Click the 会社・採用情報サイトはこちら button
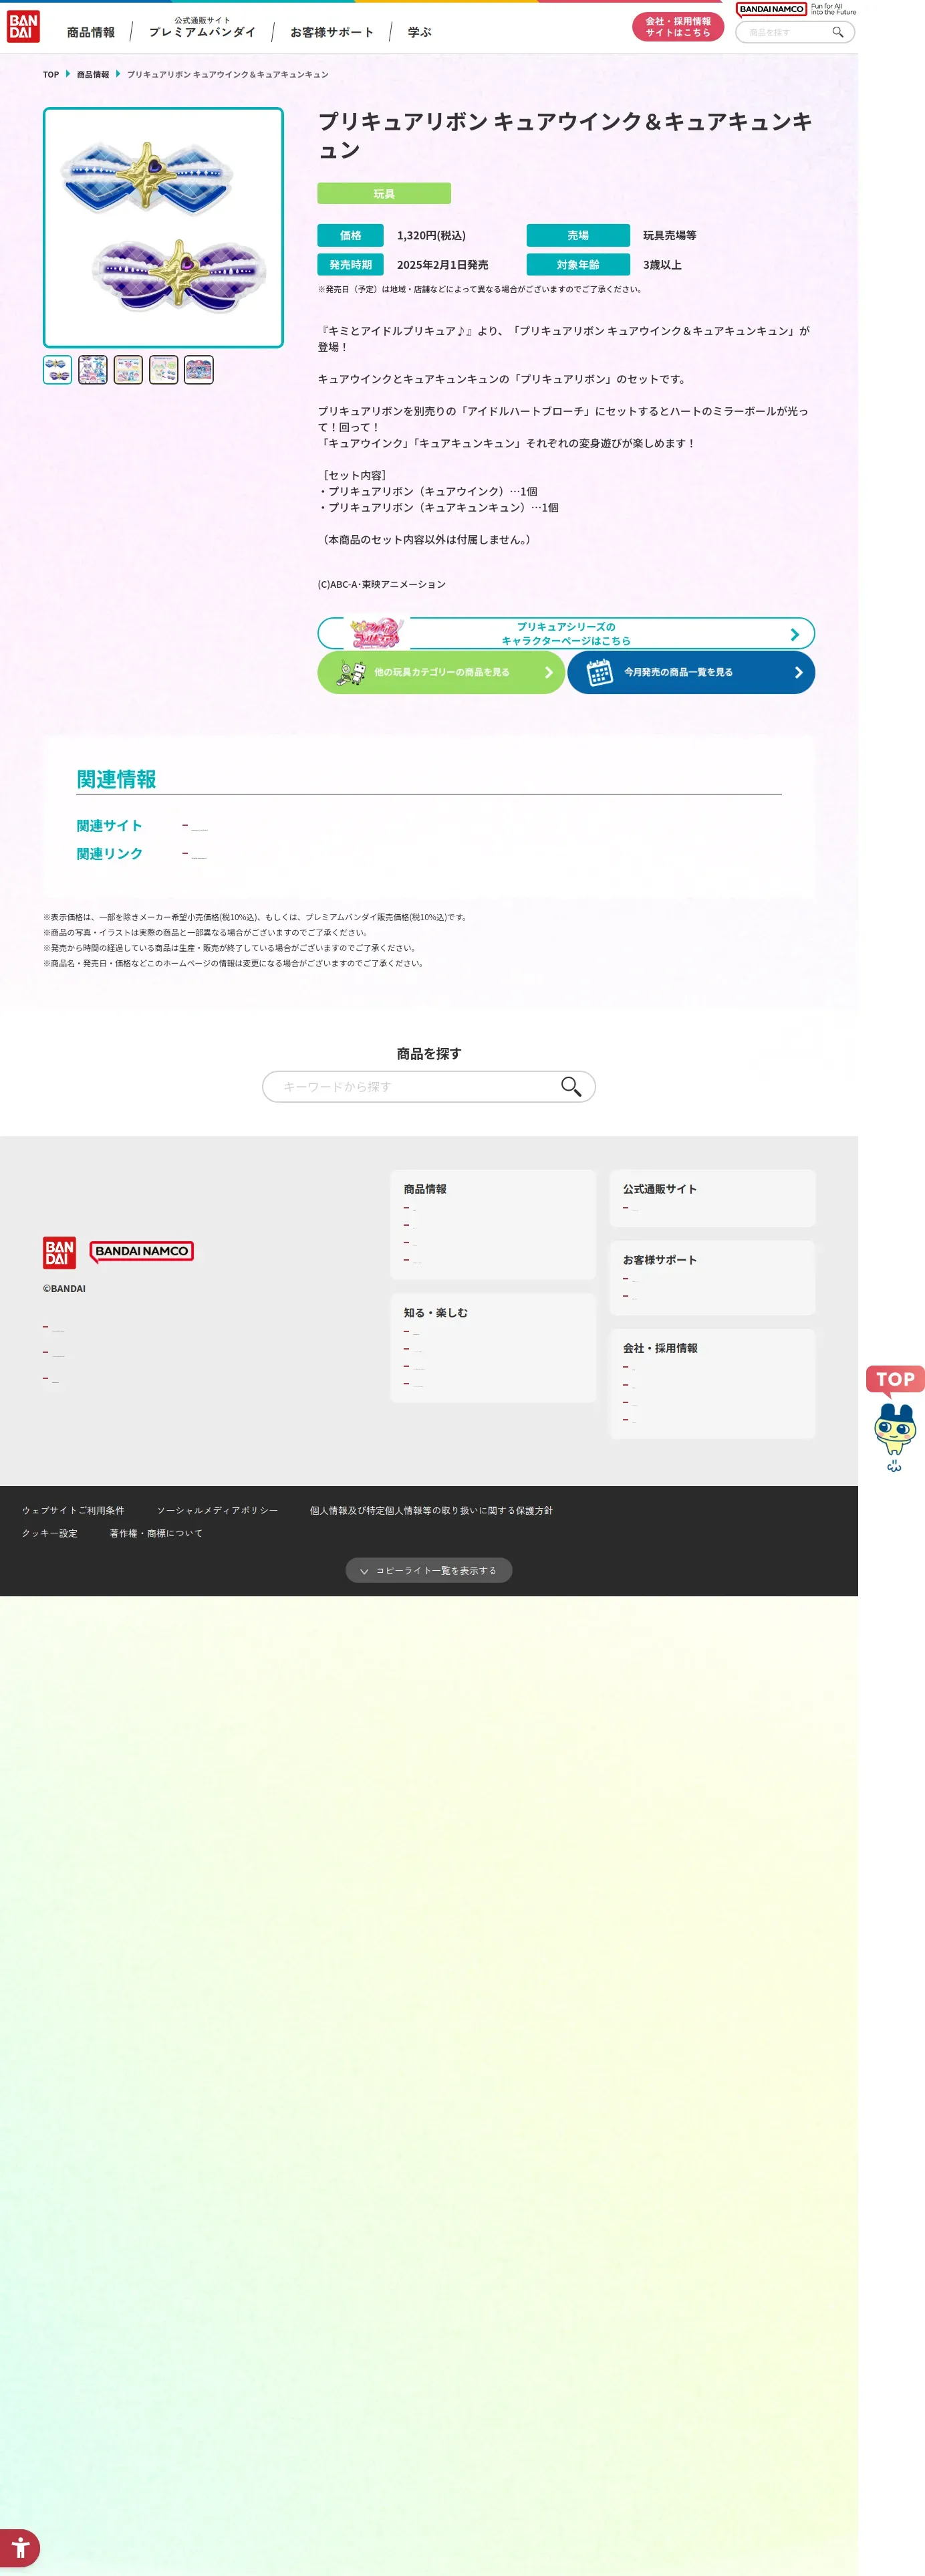 (677, 27)
